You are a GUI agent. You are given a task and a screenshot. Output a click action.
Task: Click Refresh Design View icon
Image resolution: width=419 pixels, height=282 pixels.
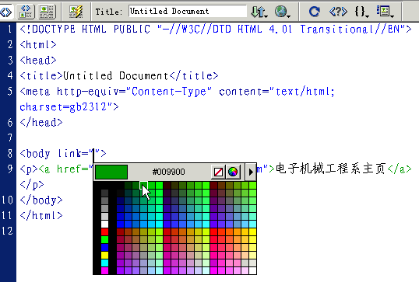(315, 12)
